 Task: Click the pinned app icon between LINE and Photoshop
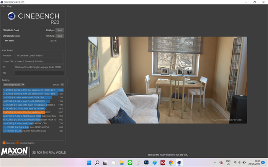point(138,162)
